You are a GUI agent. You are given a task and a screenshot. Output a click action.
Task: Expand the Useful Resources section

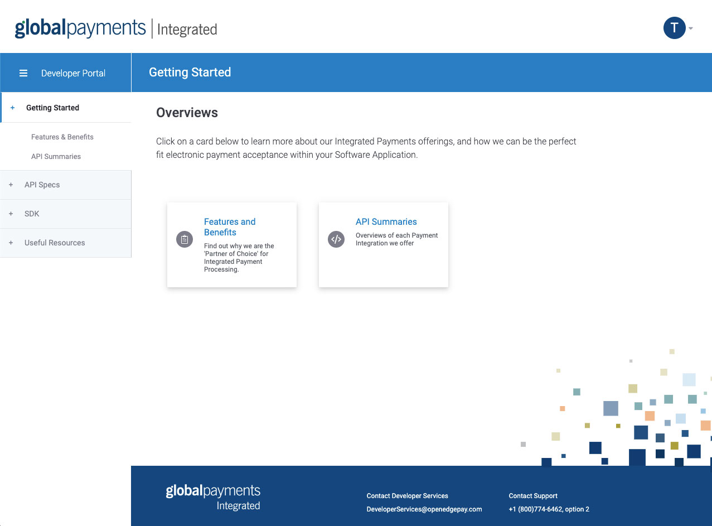point(55,243)
